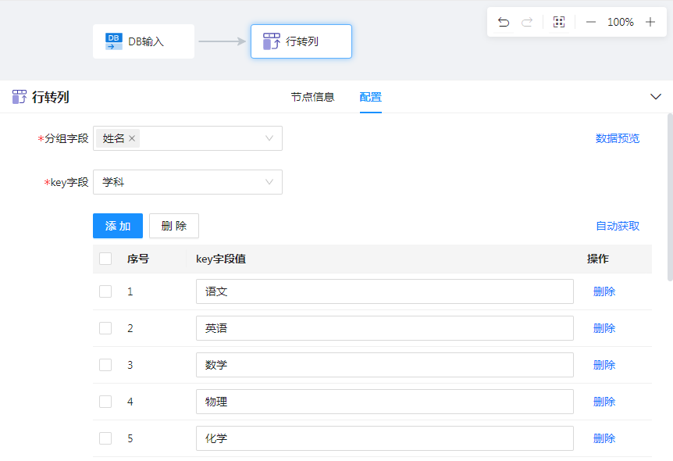
Task: Click the 添加 button
Action: [x=118, y=226]
